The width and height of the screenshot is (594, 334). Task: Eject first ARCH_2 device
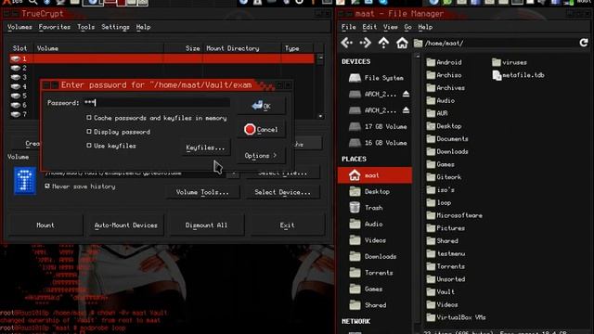407,94
